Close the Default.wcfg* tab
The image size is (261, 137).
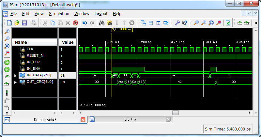[83, 120]
